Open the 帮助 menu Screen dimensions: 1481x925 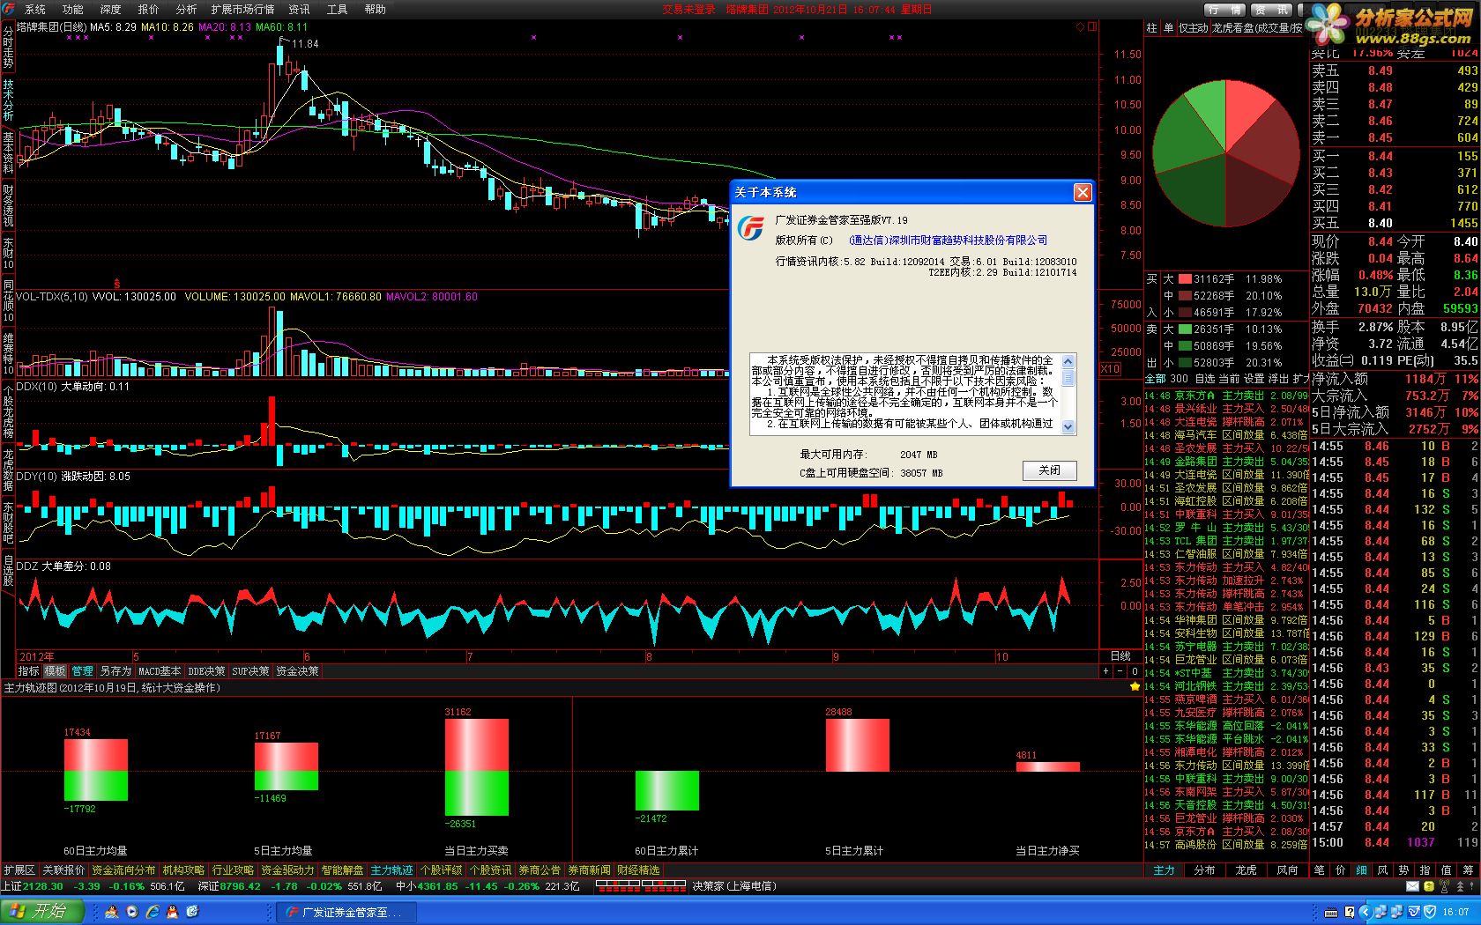coord(375,9)
